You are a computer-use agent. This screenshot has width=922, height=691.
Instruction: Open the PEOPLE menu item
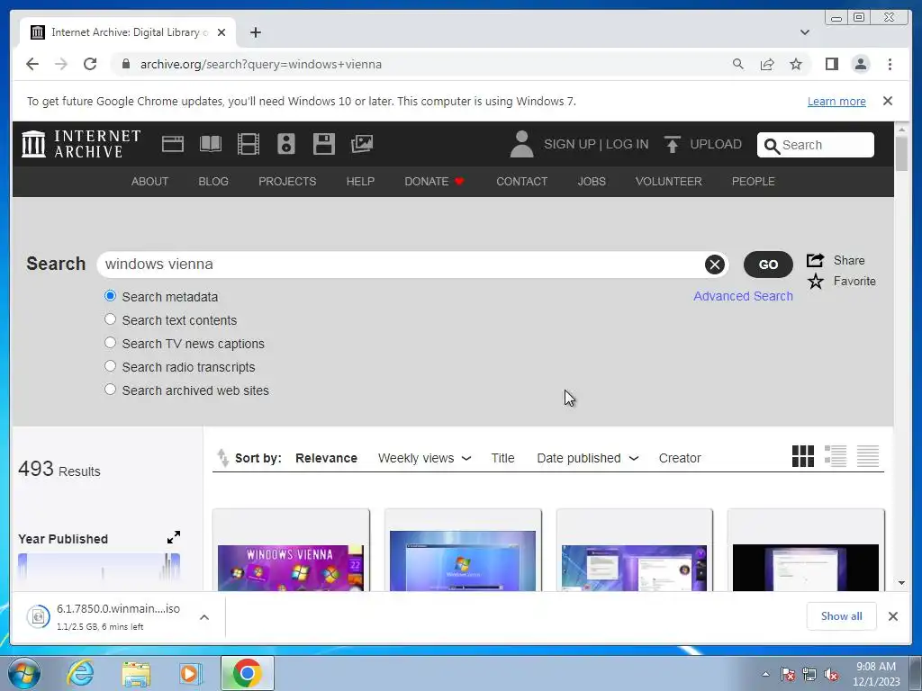click(x=753, y=182)
